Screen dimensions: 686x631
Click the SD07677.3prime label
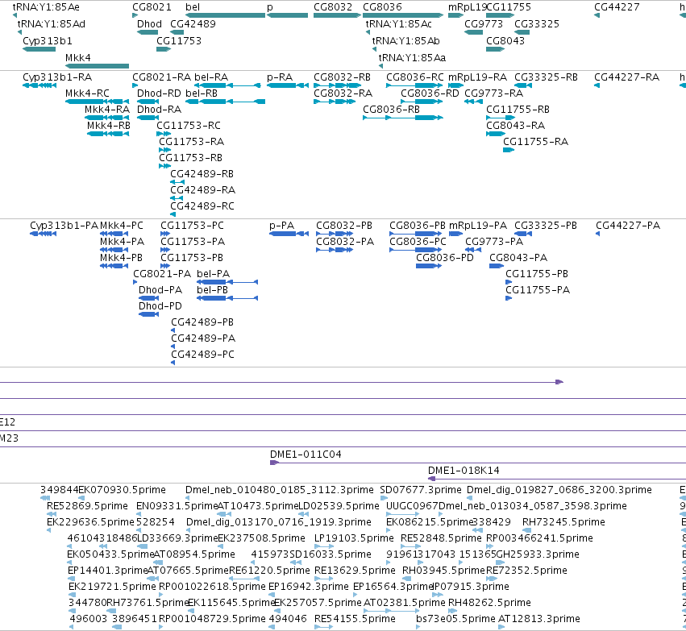pos(421,490)
